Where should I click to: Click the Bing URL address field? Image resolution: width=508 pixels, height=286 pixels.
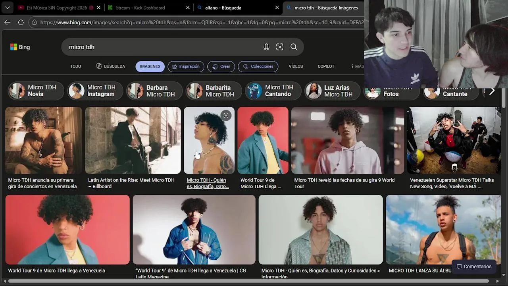[x=202, y=22]
